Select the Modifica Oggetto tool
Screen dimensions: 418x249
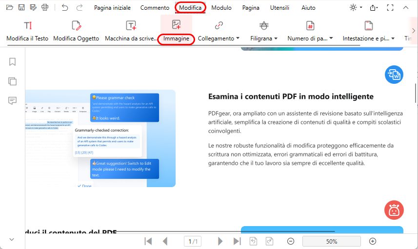tap(76, 31)
